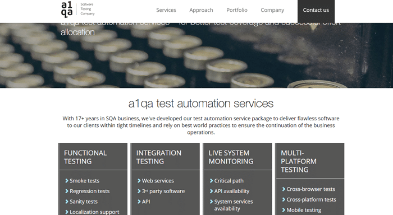The width and height of the screenshot is (393, 215).
Task: Click the Localization support chevron icon
Action: 67,212
